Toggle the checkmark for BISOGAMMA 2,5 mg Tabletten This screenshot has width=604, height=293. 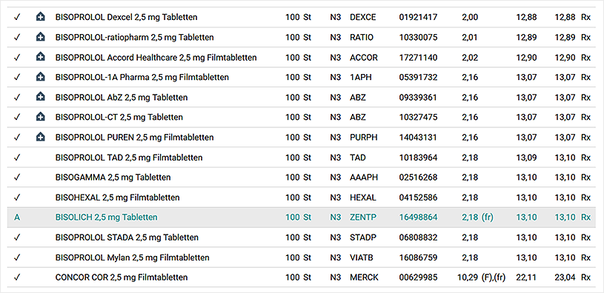[x=17, y=178]
